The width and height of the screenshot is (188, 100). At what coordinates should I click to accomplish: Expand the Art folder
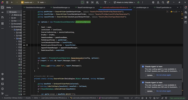pyautogui.click(x=10, y=18)
